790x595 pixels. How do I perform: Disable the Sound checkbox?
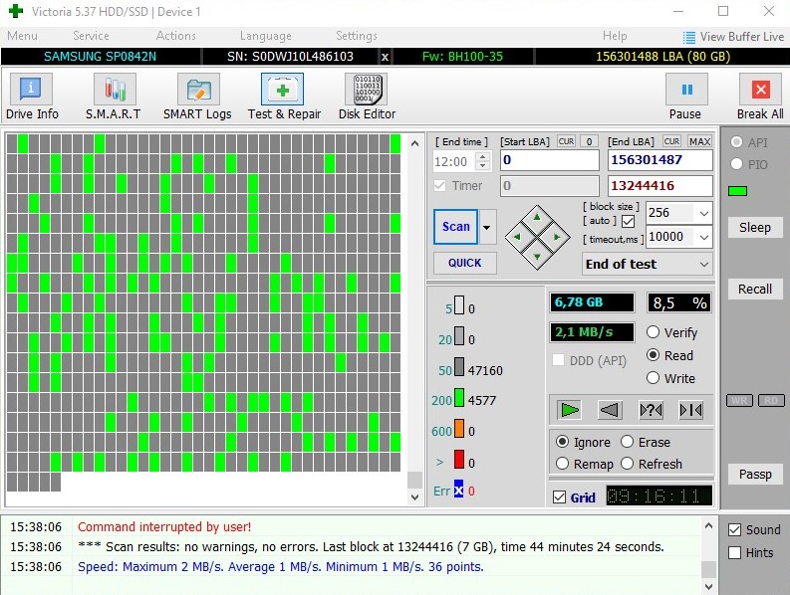click(x=735, y=530)
